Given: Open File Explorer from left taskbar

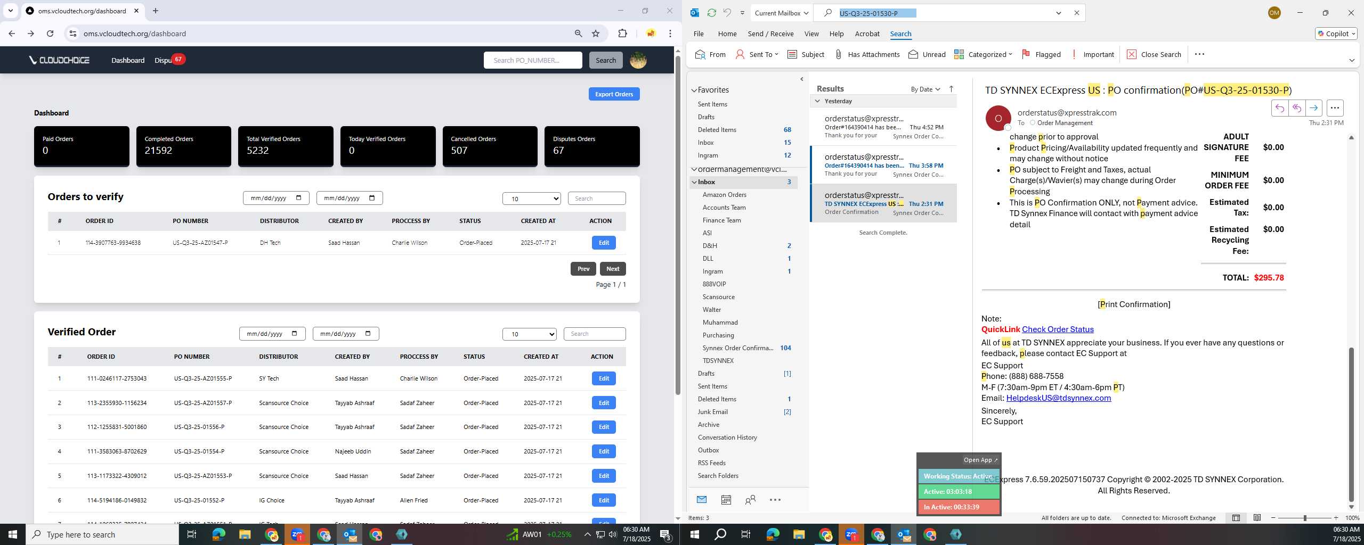Looking at the screenshot, I should pos(245,534).
